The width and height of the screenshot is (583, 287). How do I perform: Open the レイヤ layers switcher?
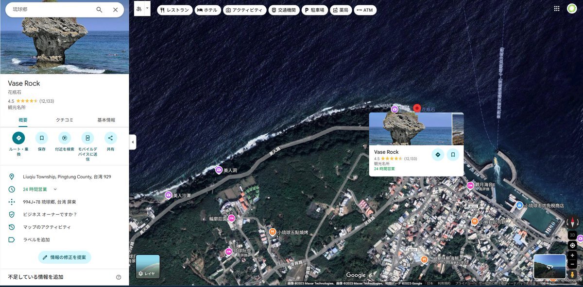(x=148, y=267)
